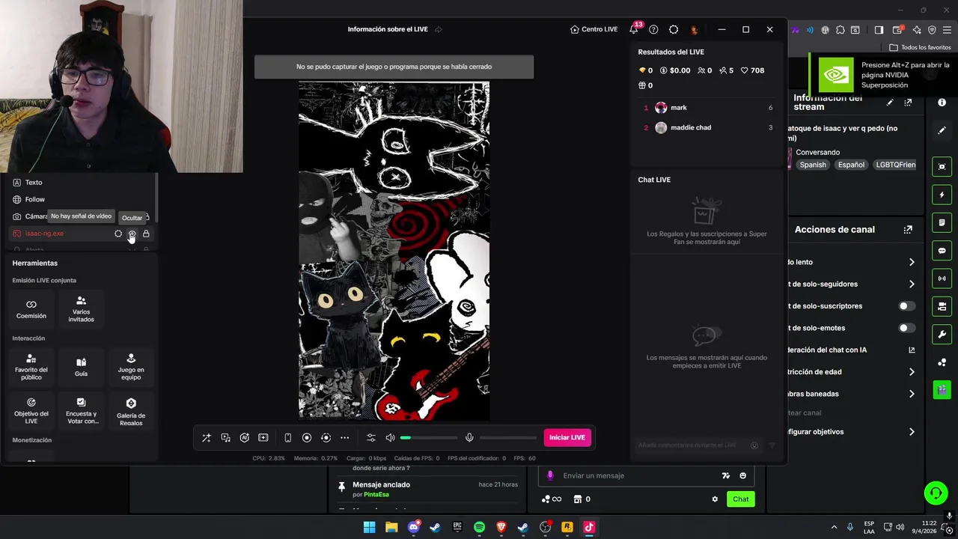Screen dimensions: 958x539
Task: Click the info icon in right sidebar
Action: click(x=942, y=103)
